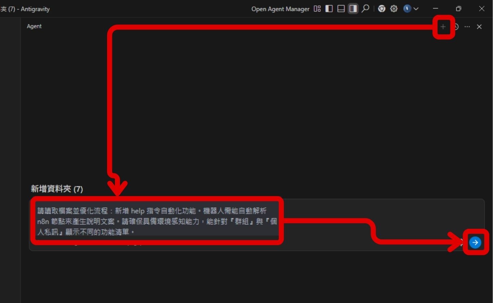Open Agent Manager from the title bar
This screenshot has height=303, width=493.
click(x=280, y=9)
